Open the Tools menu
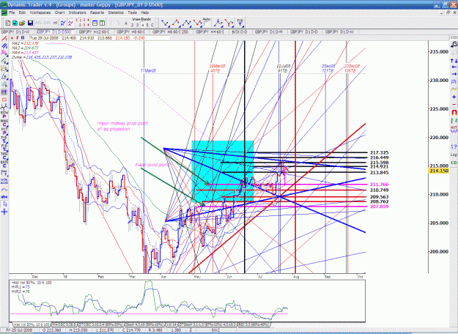 coord(132,12)
